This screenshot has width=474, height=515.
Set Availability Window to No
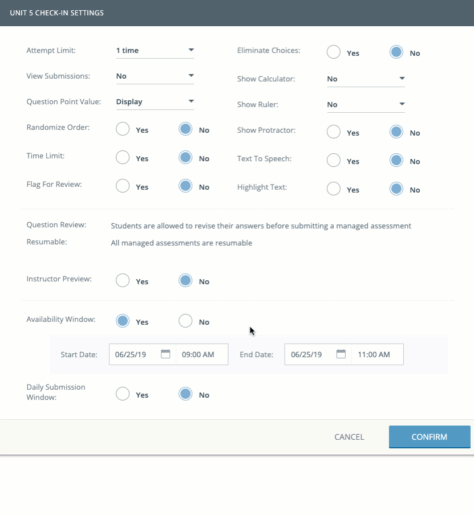pos(185,321)
